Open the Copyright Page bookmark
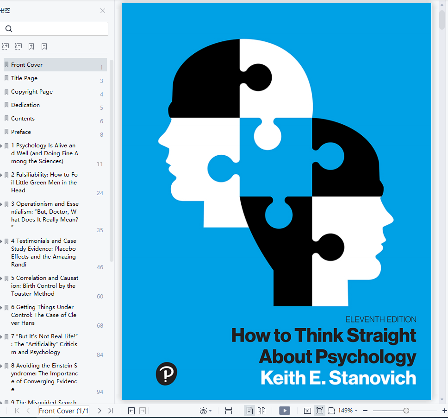448x418 pixels. coord(55,92)
